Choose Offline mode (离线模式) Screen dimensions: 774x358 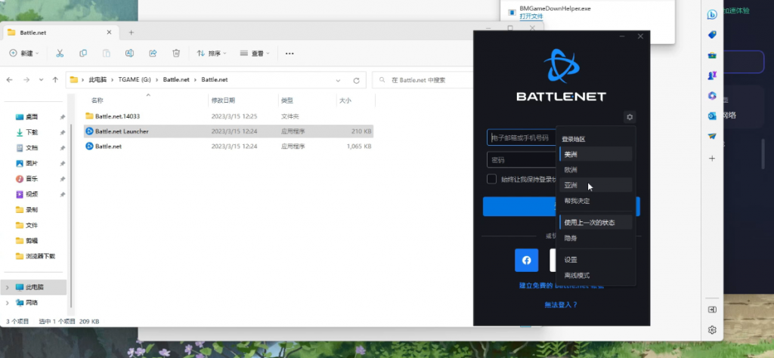coord(596,276)
